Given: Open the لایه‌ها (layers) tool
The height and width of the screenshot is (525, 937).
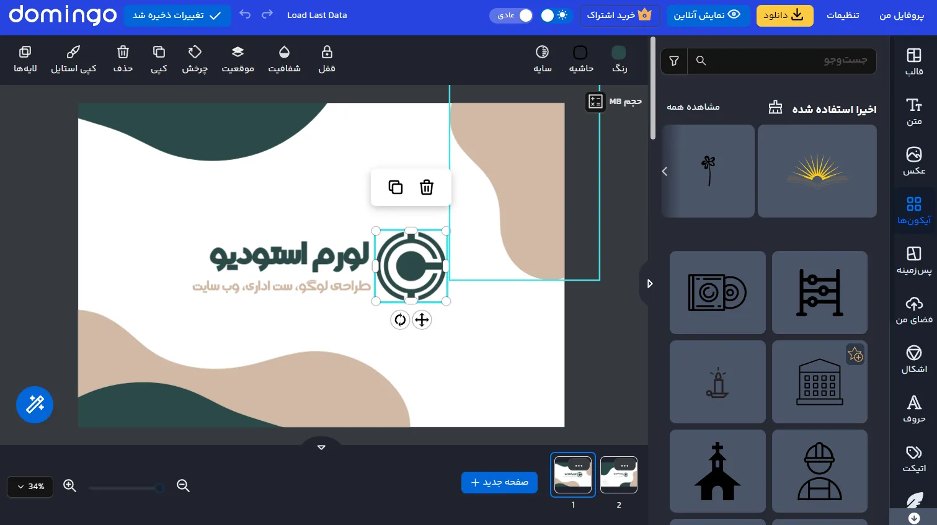Looking at the screenshot, I should point(25,60).
